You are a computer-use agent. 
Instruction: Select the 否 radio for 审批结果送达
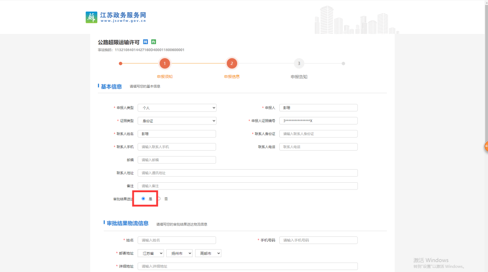[x=159, y=198]
